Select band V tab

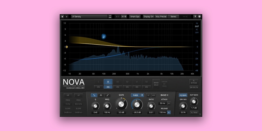coord(137,82)
